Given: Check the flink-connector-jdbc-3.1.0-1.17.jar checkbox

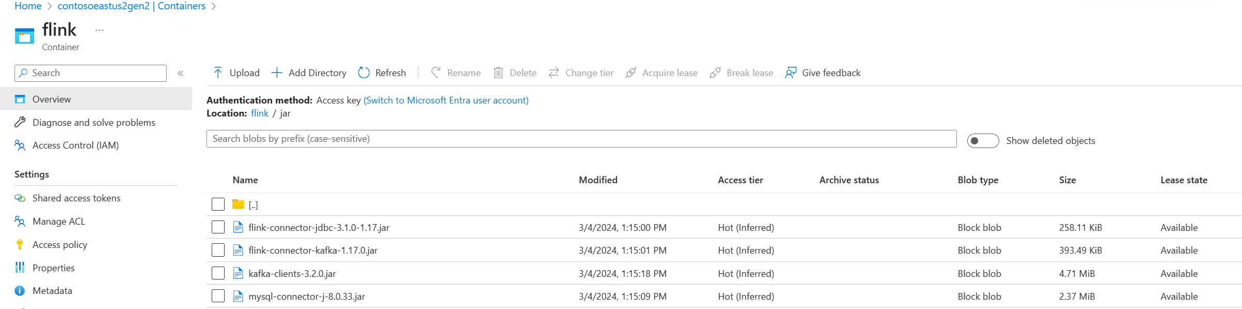Looking at the screenshot, I should click(x=218, y=227).
